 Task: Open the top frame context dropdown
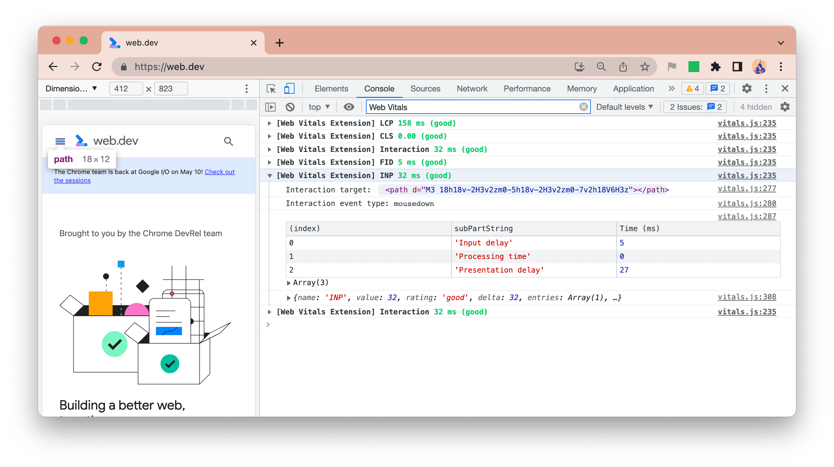tap(318, 106)
